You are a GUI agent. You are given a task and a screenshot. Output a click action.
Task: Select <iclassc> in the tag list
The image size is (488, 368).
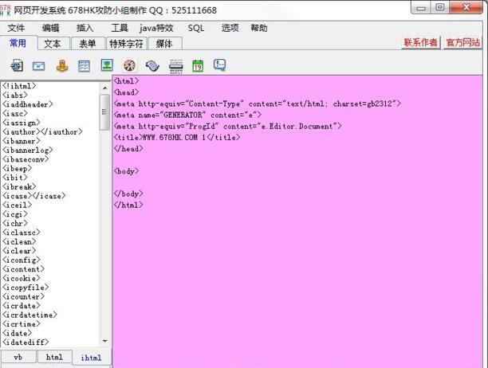[x=22, y=233]
